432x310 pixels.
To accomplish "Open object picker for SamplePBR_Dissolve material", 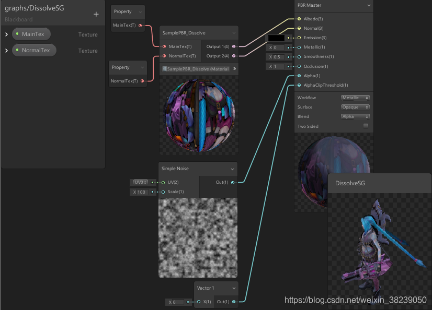I will [234, 69].
